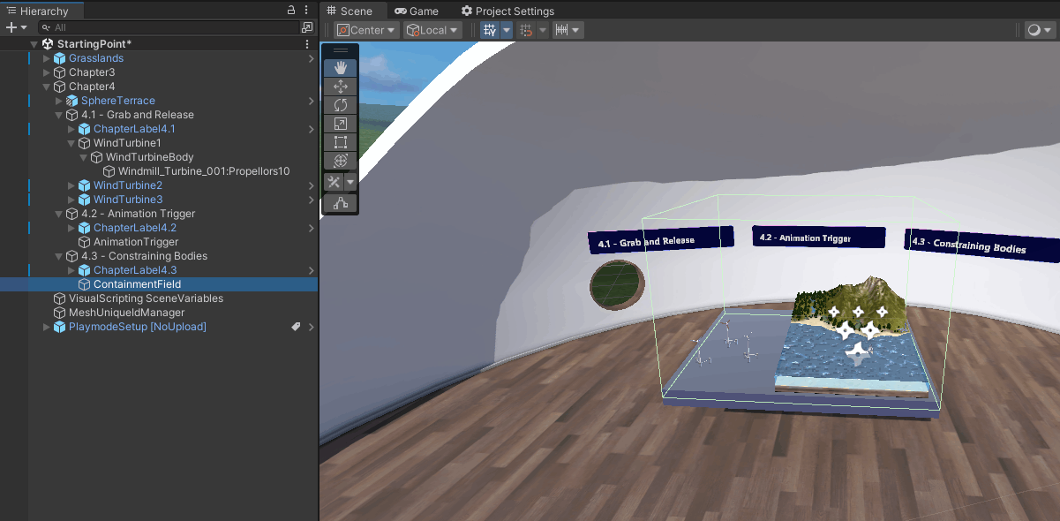Expand the Grasslands prefab
The image size is (1060, 521).
click(x=47, y=58)
